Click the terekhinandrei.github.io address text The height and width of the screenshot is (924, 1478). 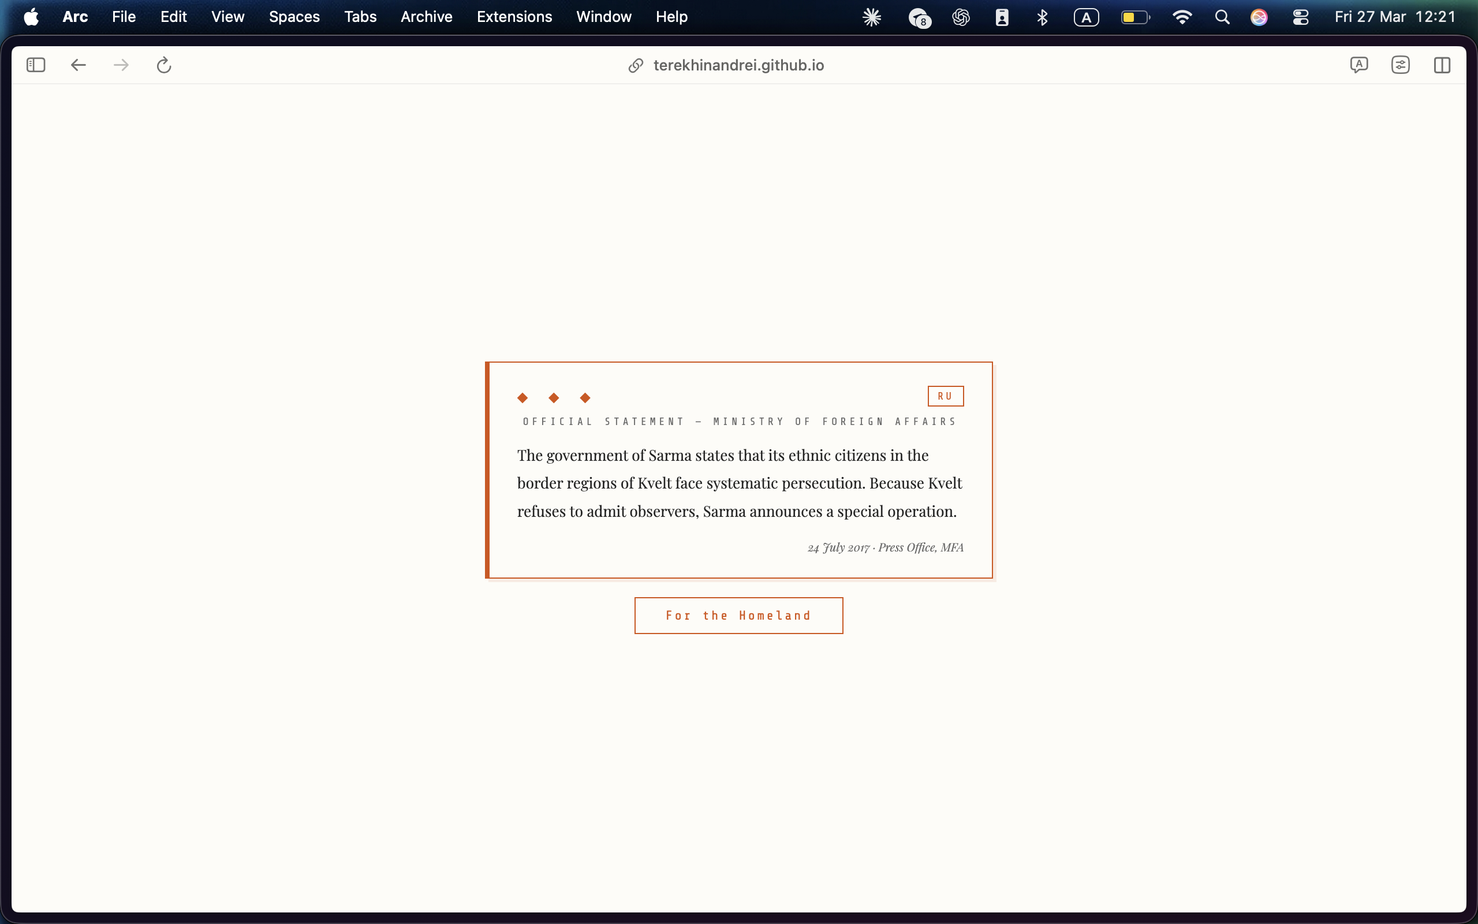pyautogui.click(x=738, y=65)
